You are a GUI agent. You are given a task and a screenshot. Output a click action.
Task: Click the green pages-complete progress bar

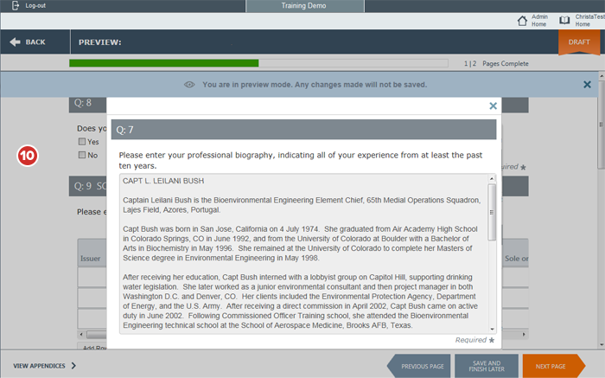(x=163, y=63)
